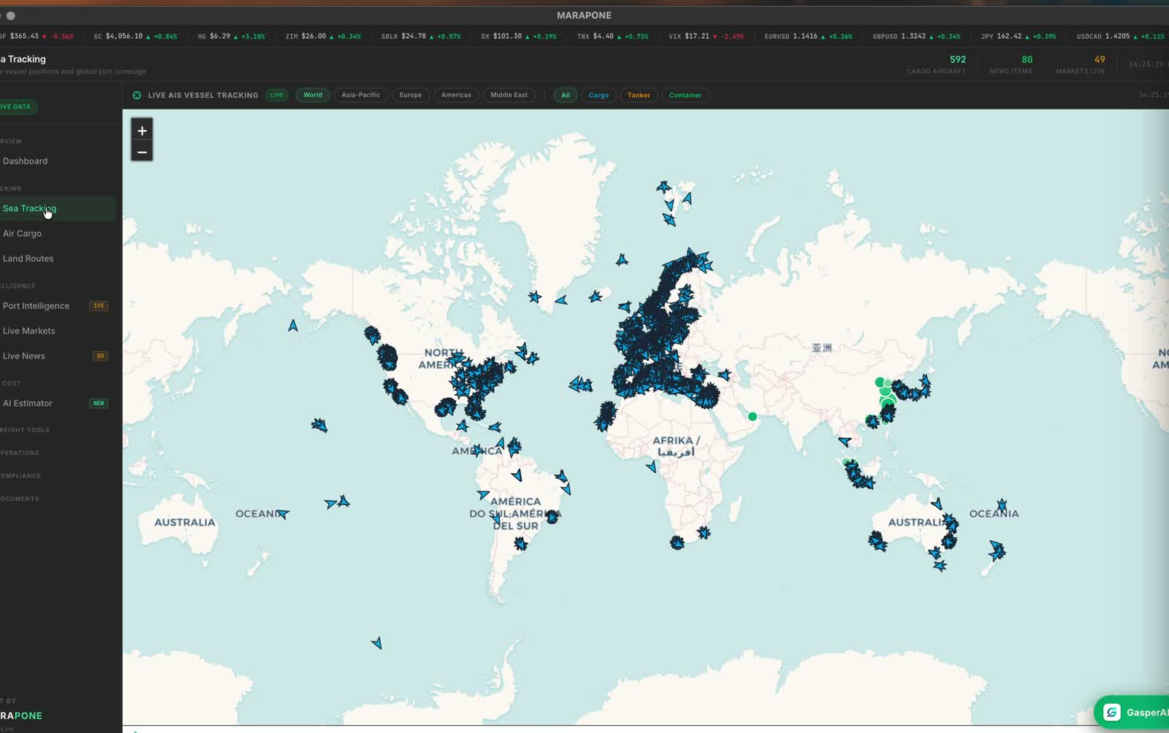Open the Land Routes page
The image size is (1169, 733).
pos(58,258)
